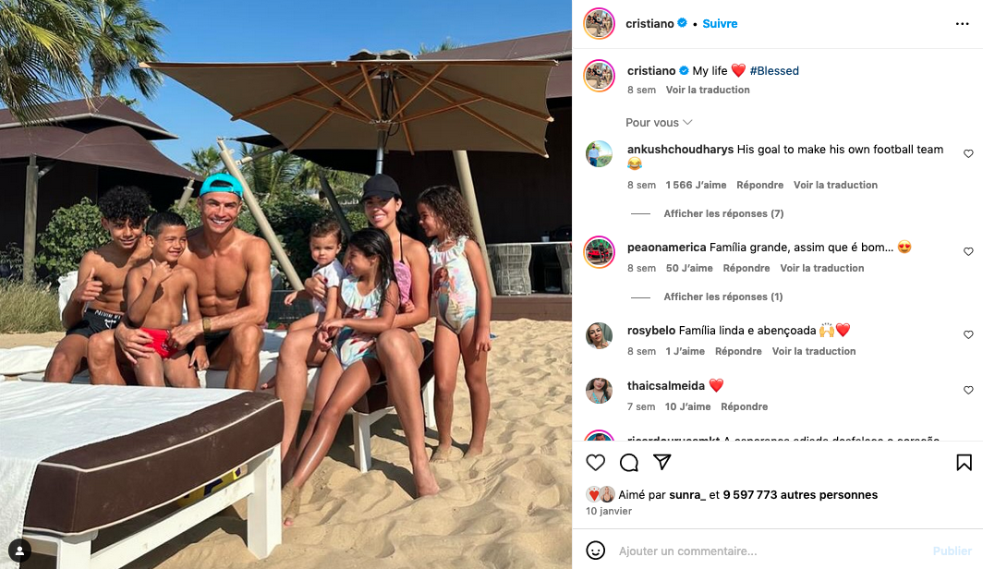
Task: Like the post with the heart icon
Action: click(x=596, y=463)
